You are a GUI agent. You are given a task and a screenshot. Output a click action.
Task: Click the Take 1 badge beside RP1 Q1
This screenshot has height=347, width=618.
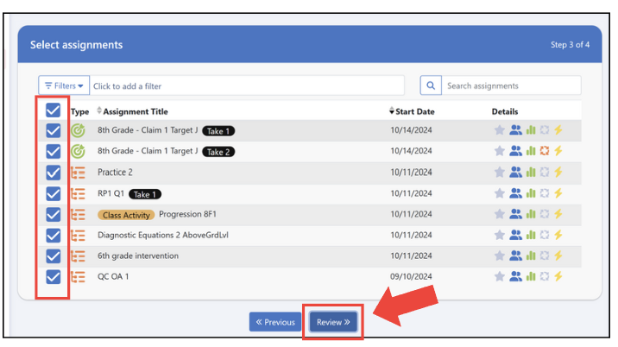[145, 194]
